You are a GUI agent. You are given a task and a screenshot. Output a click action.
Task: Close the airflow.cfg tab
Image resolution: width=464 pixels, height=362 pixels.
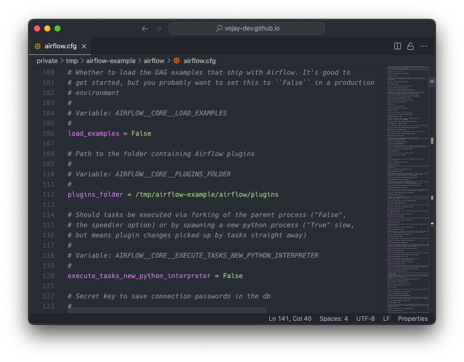tap(83, 46)
